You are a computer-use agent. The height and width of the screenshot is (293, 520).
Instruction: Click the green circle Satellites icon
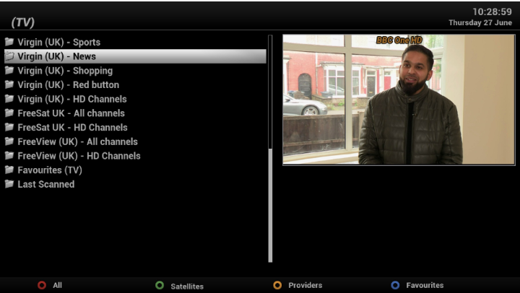(x=160, y=285)
